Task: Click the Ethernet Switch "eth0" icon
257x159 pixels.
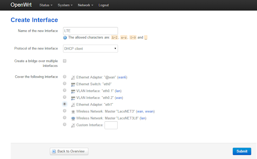Action: [73, 84]
